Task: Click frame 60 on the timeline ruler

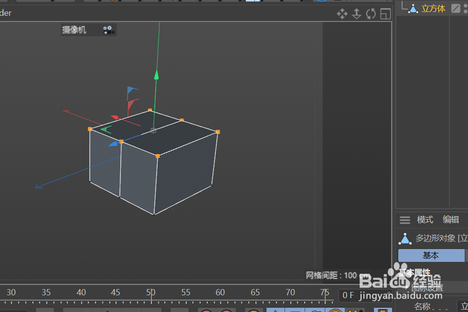Action: (x=220, y=292)
